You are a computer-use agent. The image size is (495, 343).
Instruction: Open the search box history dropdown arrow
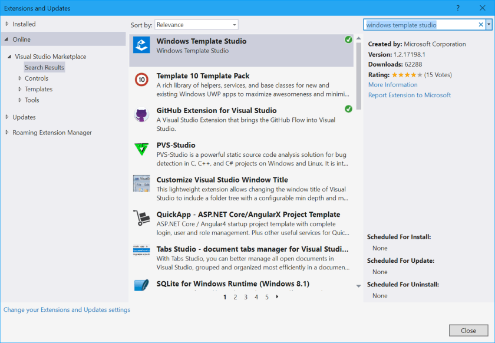click(489, 25)
